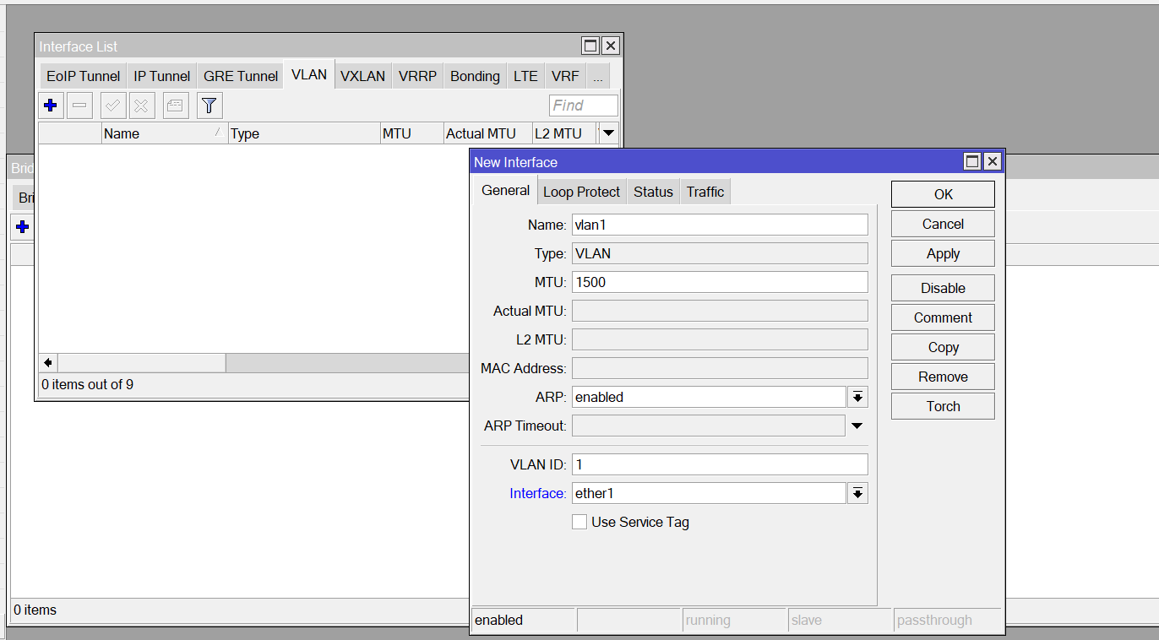The height and width of the screenshot is (640, 1159).
Task: Click the Interface field showing ether1
Action: point(709,493)
